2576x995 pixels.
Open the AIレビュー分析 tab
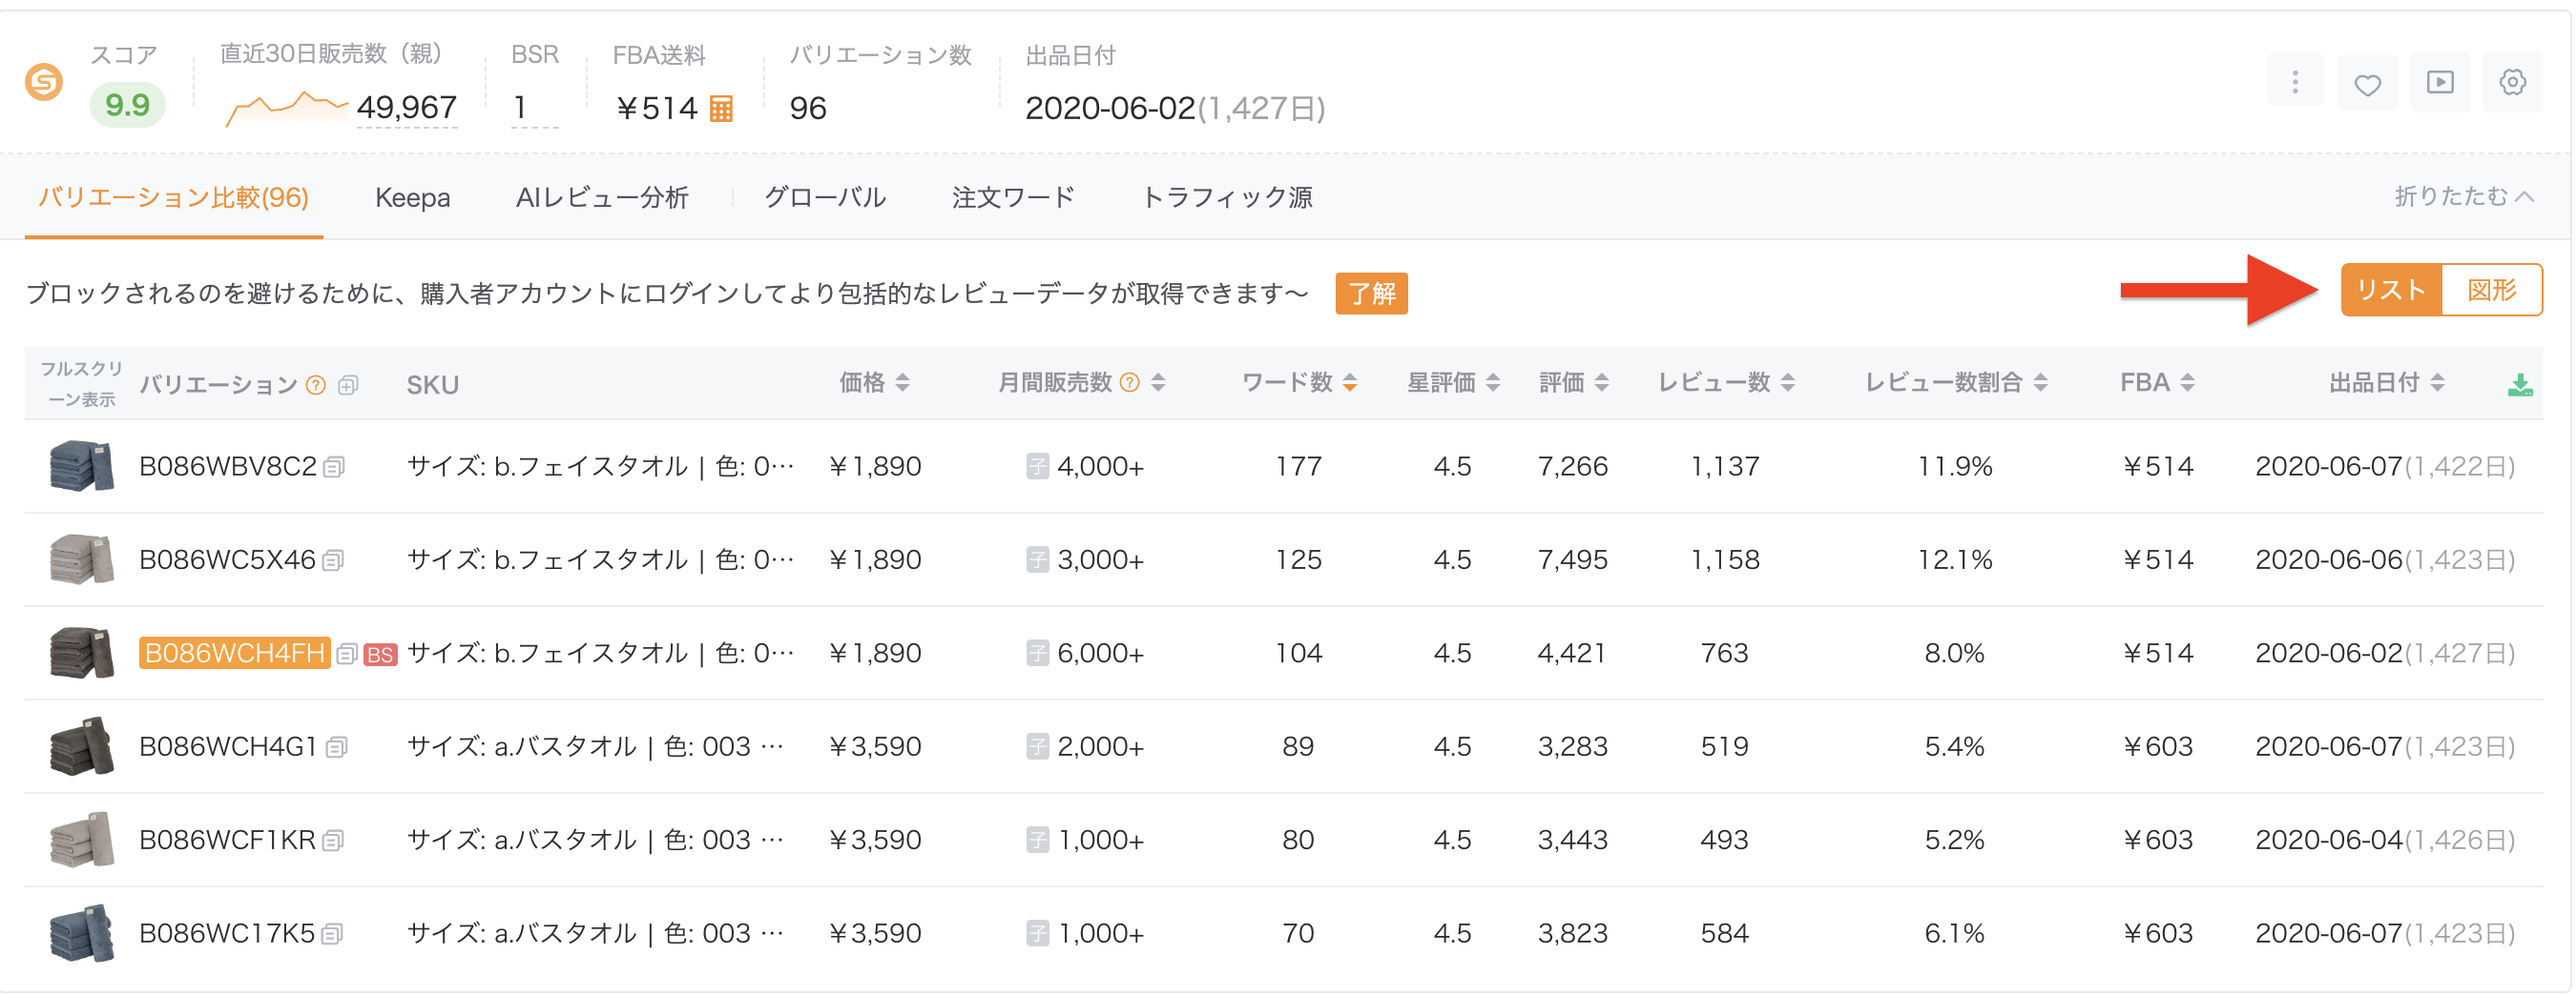[602, 198]
